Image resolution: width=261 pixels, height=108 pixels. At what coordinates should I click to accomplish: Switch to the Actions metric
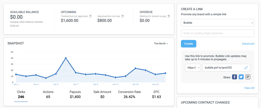pyautogui.click(x=48, y=94)
